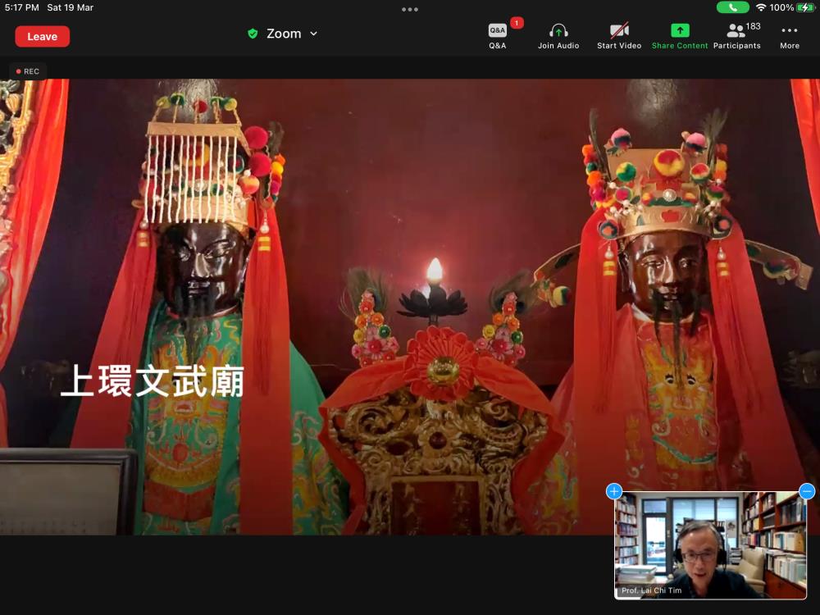This screenshot has height=615, width=820.
Task: Start Video with camera icon
Action: (619, 36)
